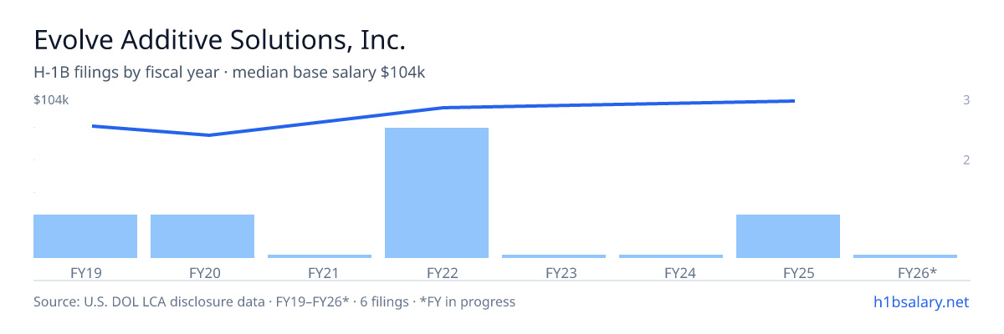The image size is (1004, 334).
Task: Click the right axis value 2
Action: click(966, 159)
